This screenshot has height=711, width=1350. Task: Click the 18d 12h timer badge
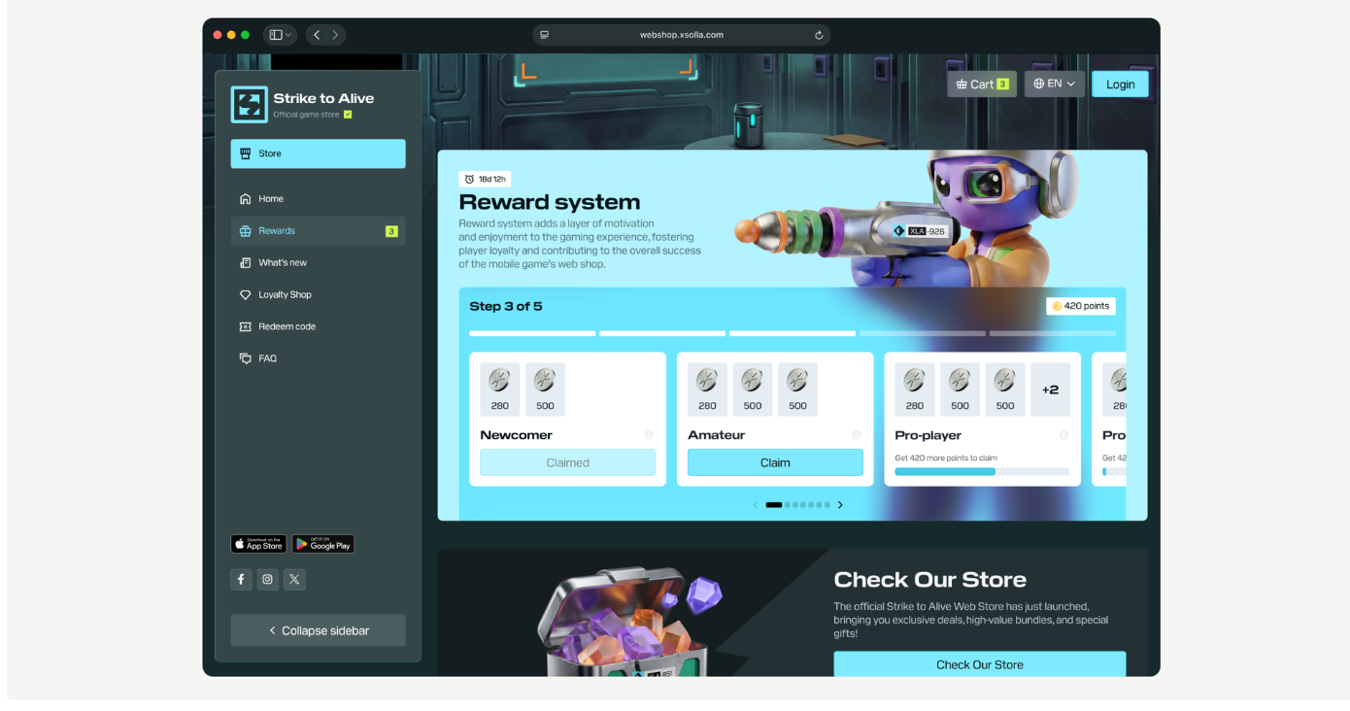pyautogui.click(x=485, y=179)
